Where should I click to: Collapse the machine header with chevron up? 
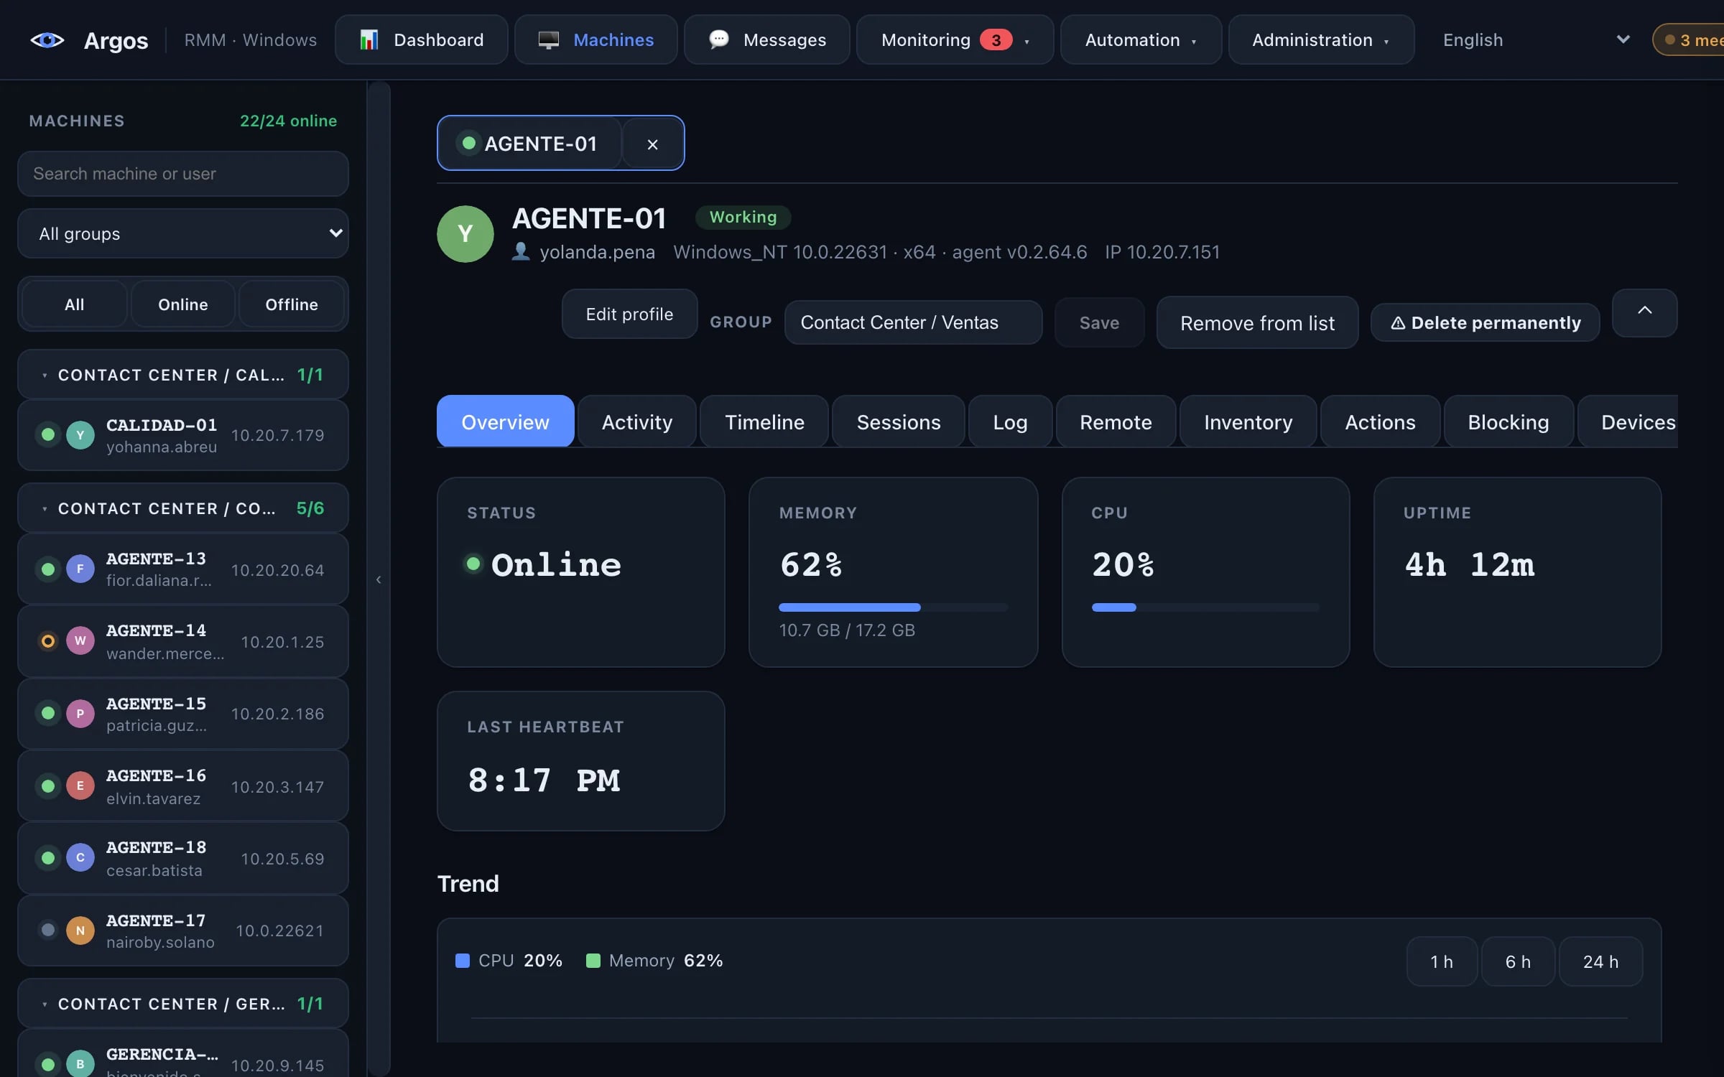1644,312
